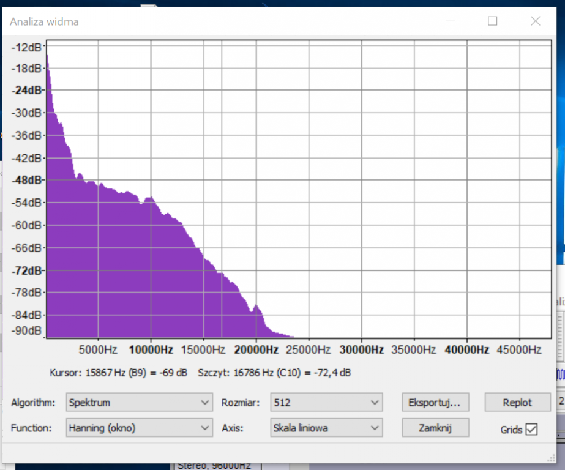Click the 40000Hz frequency axis label
565x470 pixels.
[466, 349]
